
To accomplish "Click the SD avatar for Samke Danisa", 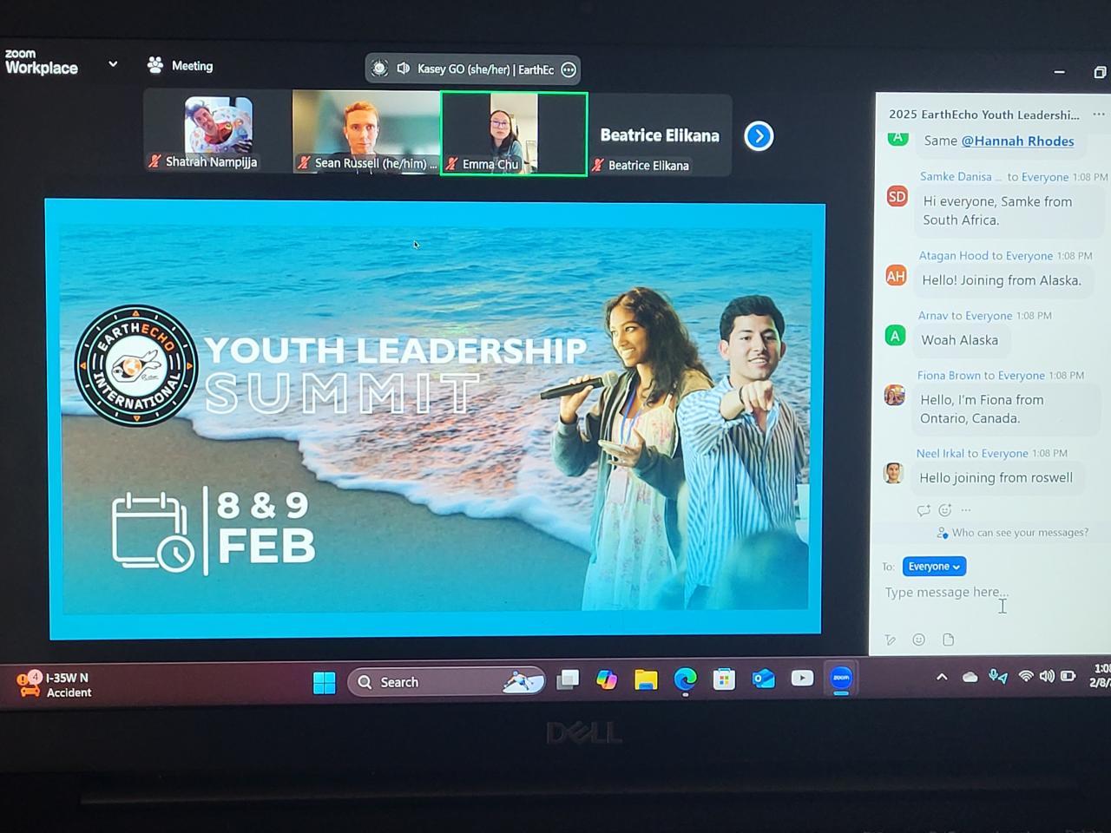I will tap(897, 196).
